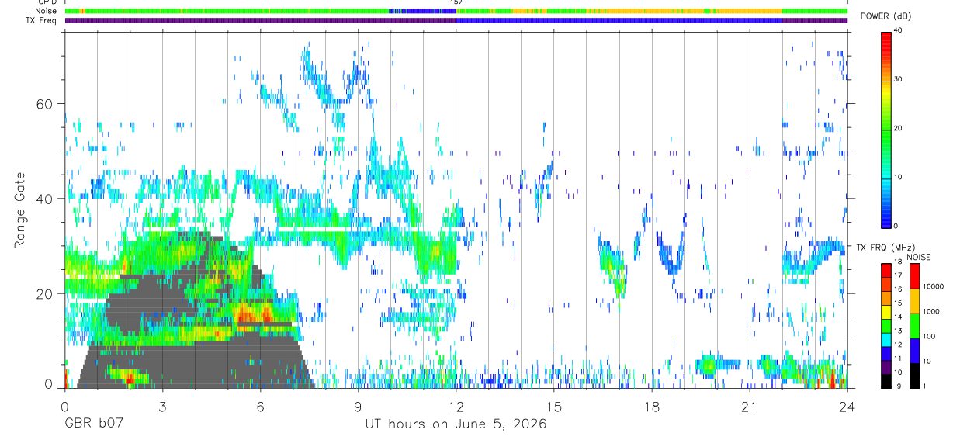Image resolution: width=953 pixels, height=440 pixels.
Task: Click the 9 hour tick on UT axis
Action: (358, 405)
